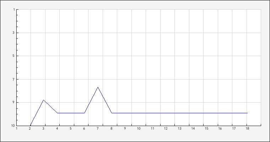Click the x-axis label 6
The width and height of the screenshot is (270, 142).
(84, 129)
